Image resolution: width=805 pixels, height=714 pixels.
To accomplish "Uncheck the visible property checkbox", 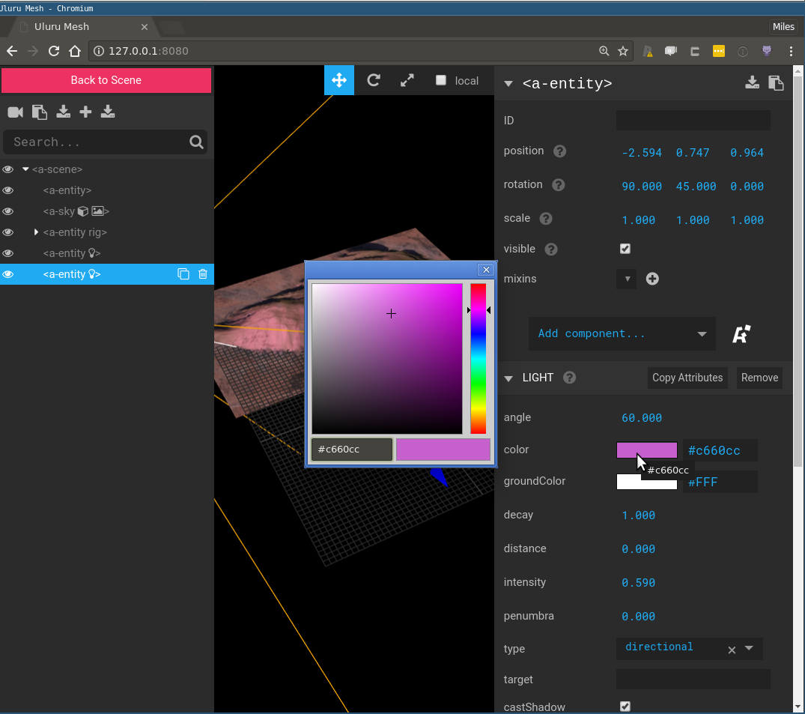I will tap(625, 249).
